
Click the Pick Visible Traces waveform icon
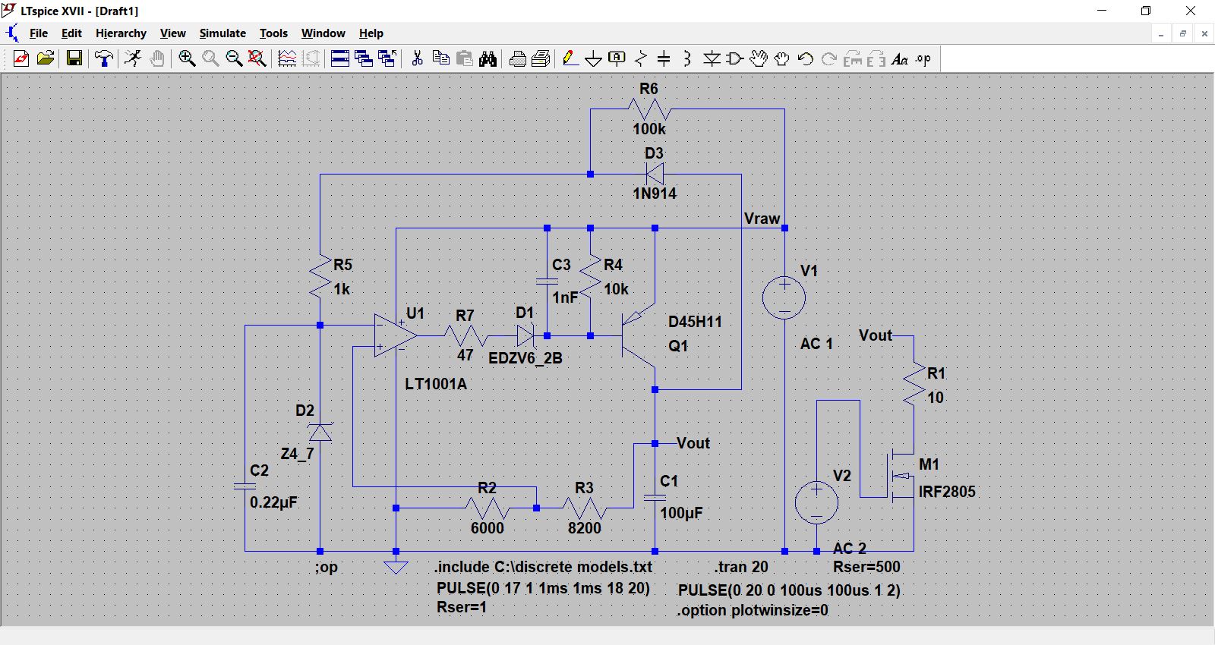tap(287, 58)
